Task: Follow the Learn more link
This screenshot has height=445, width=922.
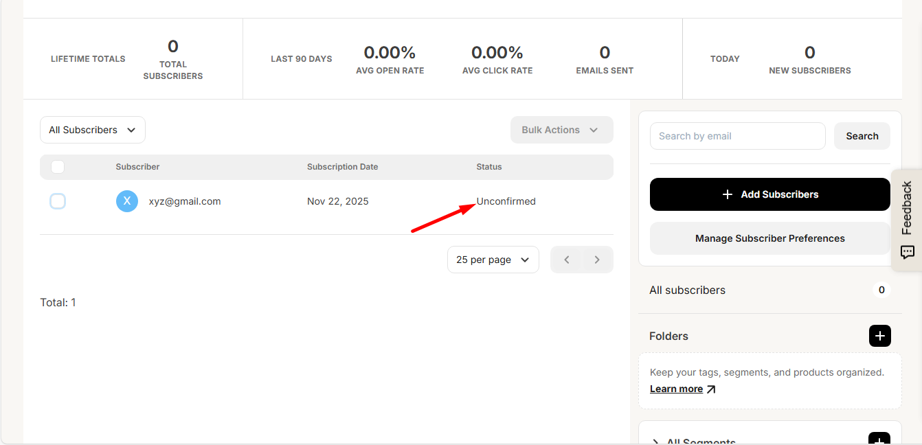Action: click(x=676, y=389)
